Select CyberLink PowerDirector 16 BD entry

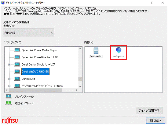(x=40, y=57)
